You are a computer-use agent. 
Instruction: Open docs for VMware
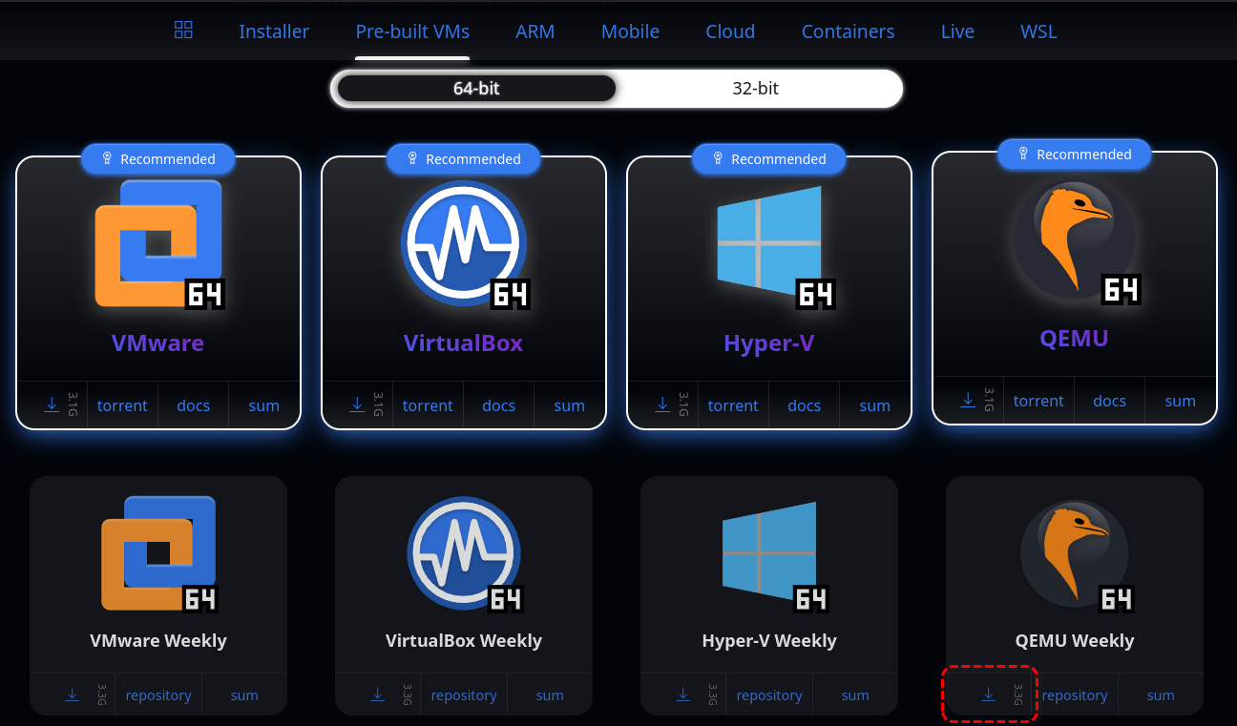click(193, 405)
